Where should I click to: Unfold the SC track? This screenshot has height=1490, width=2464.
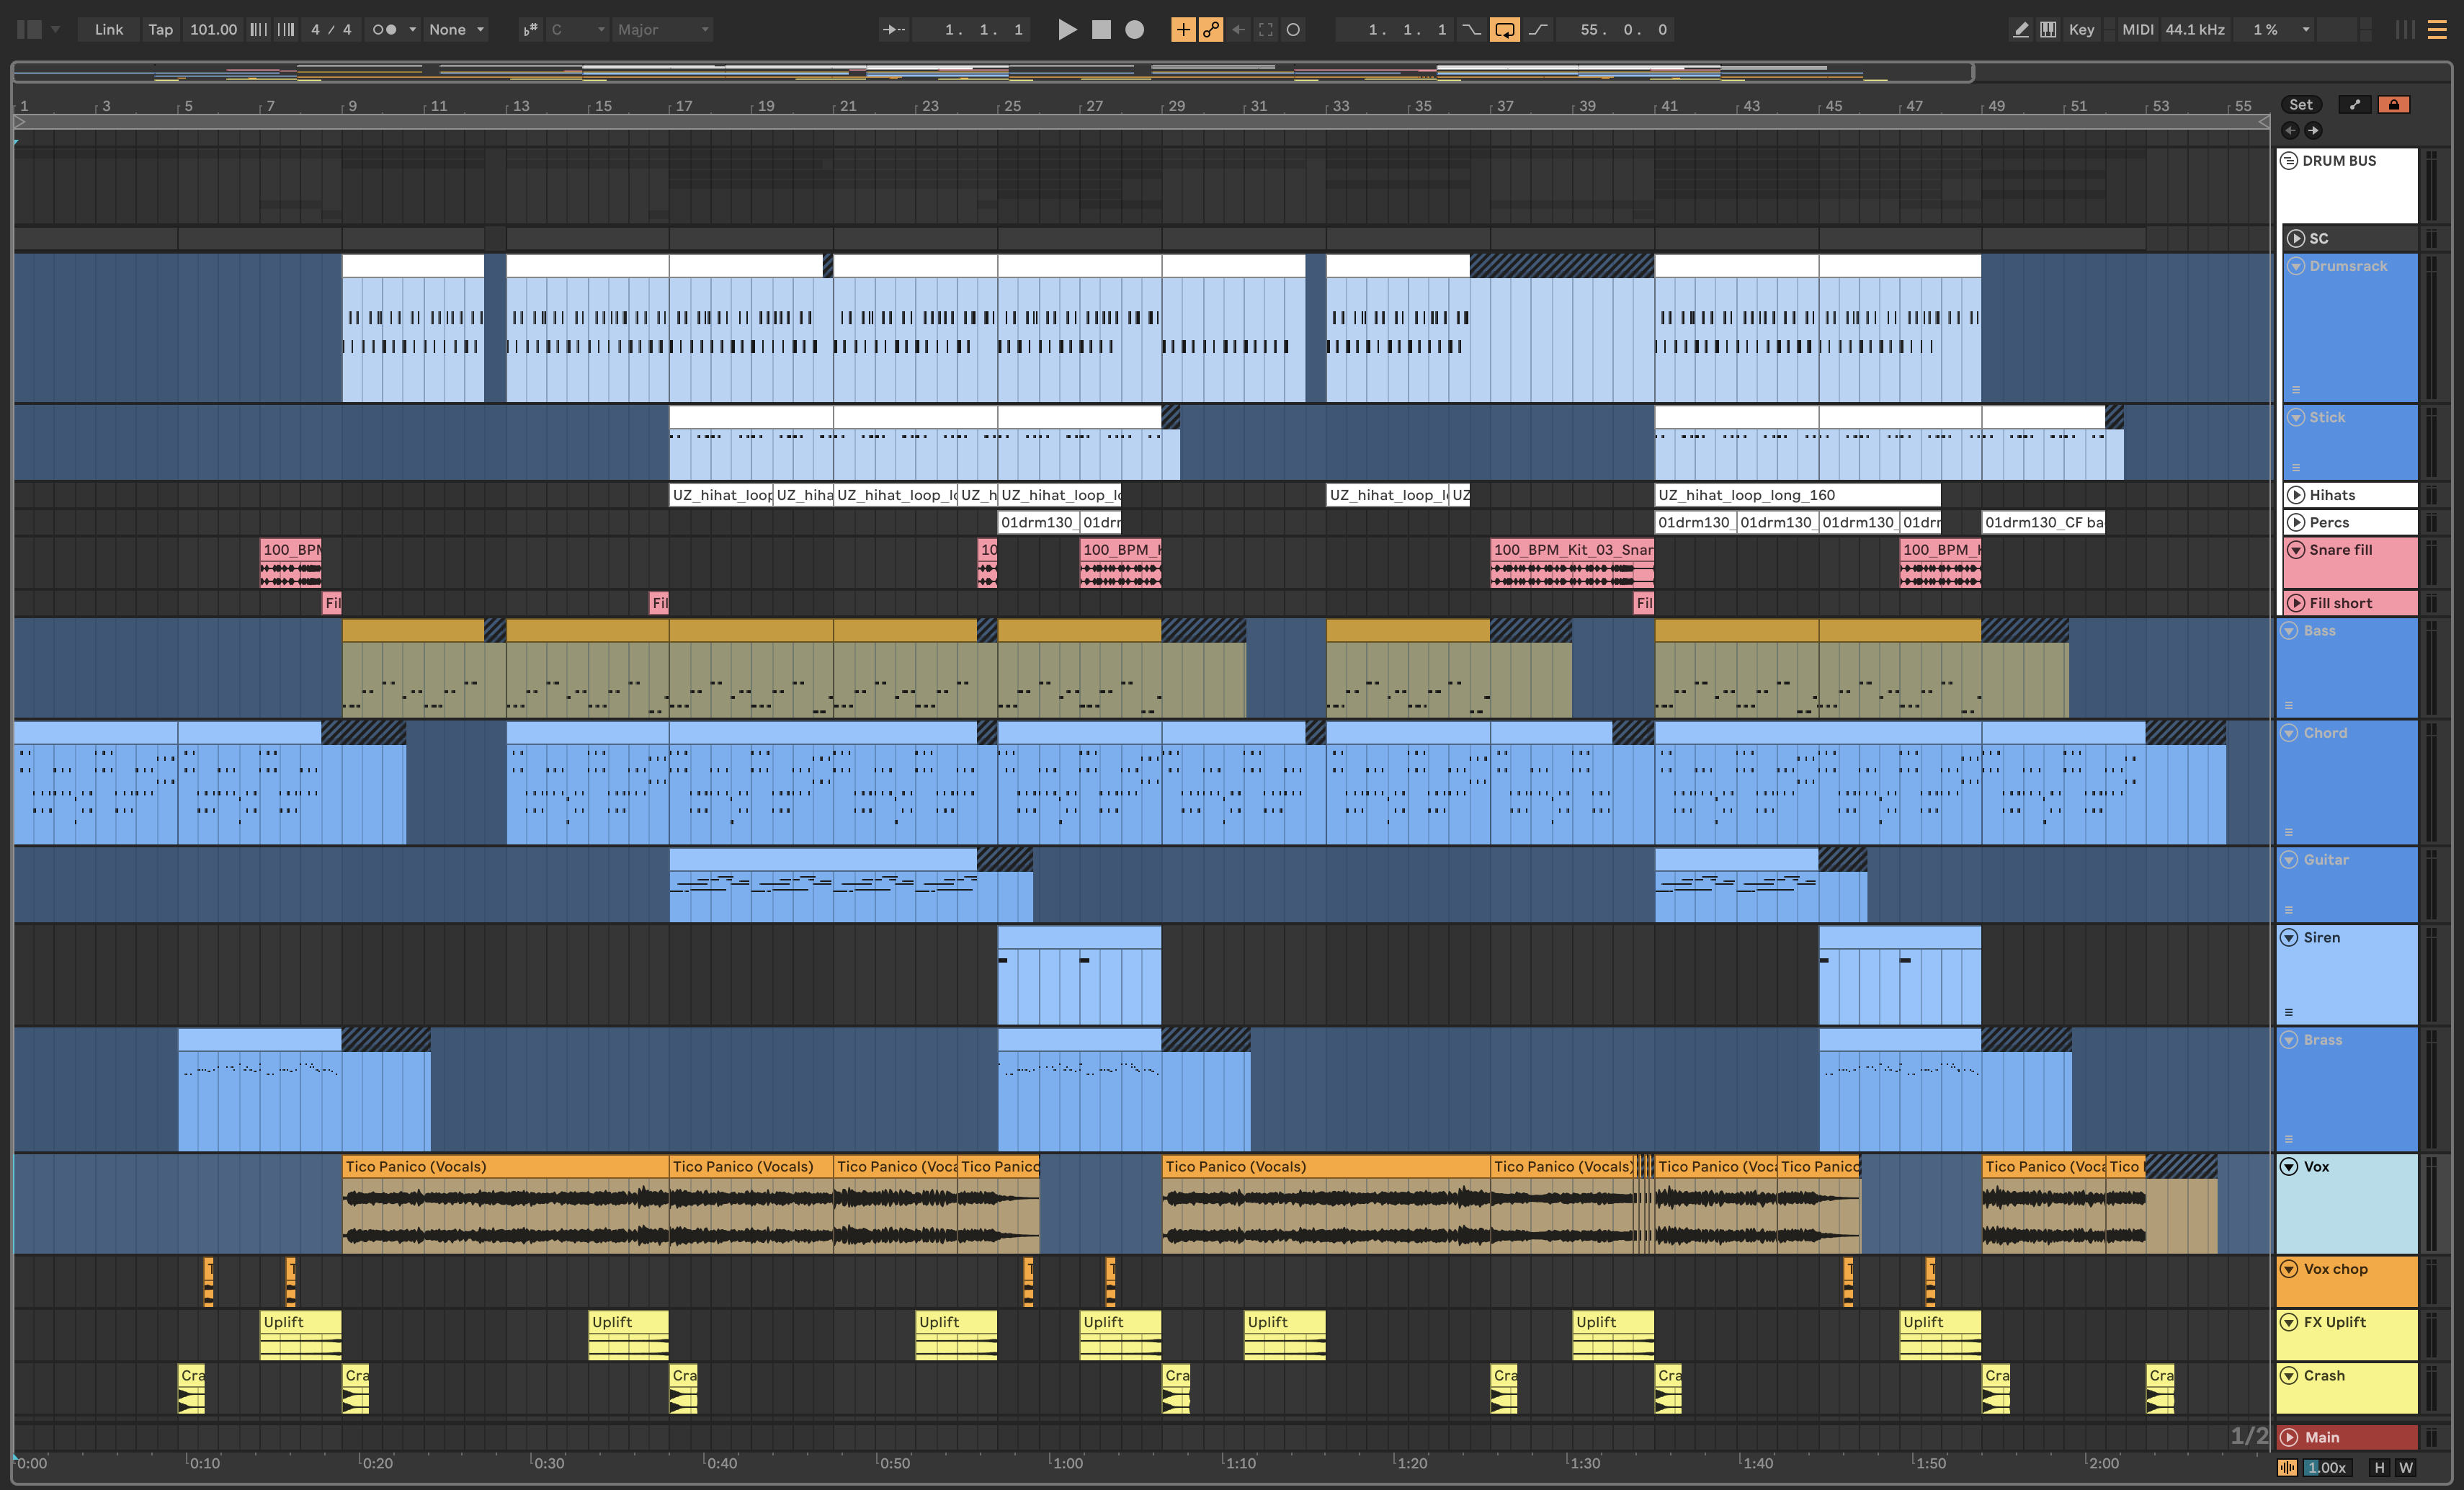click(2296, 238)
